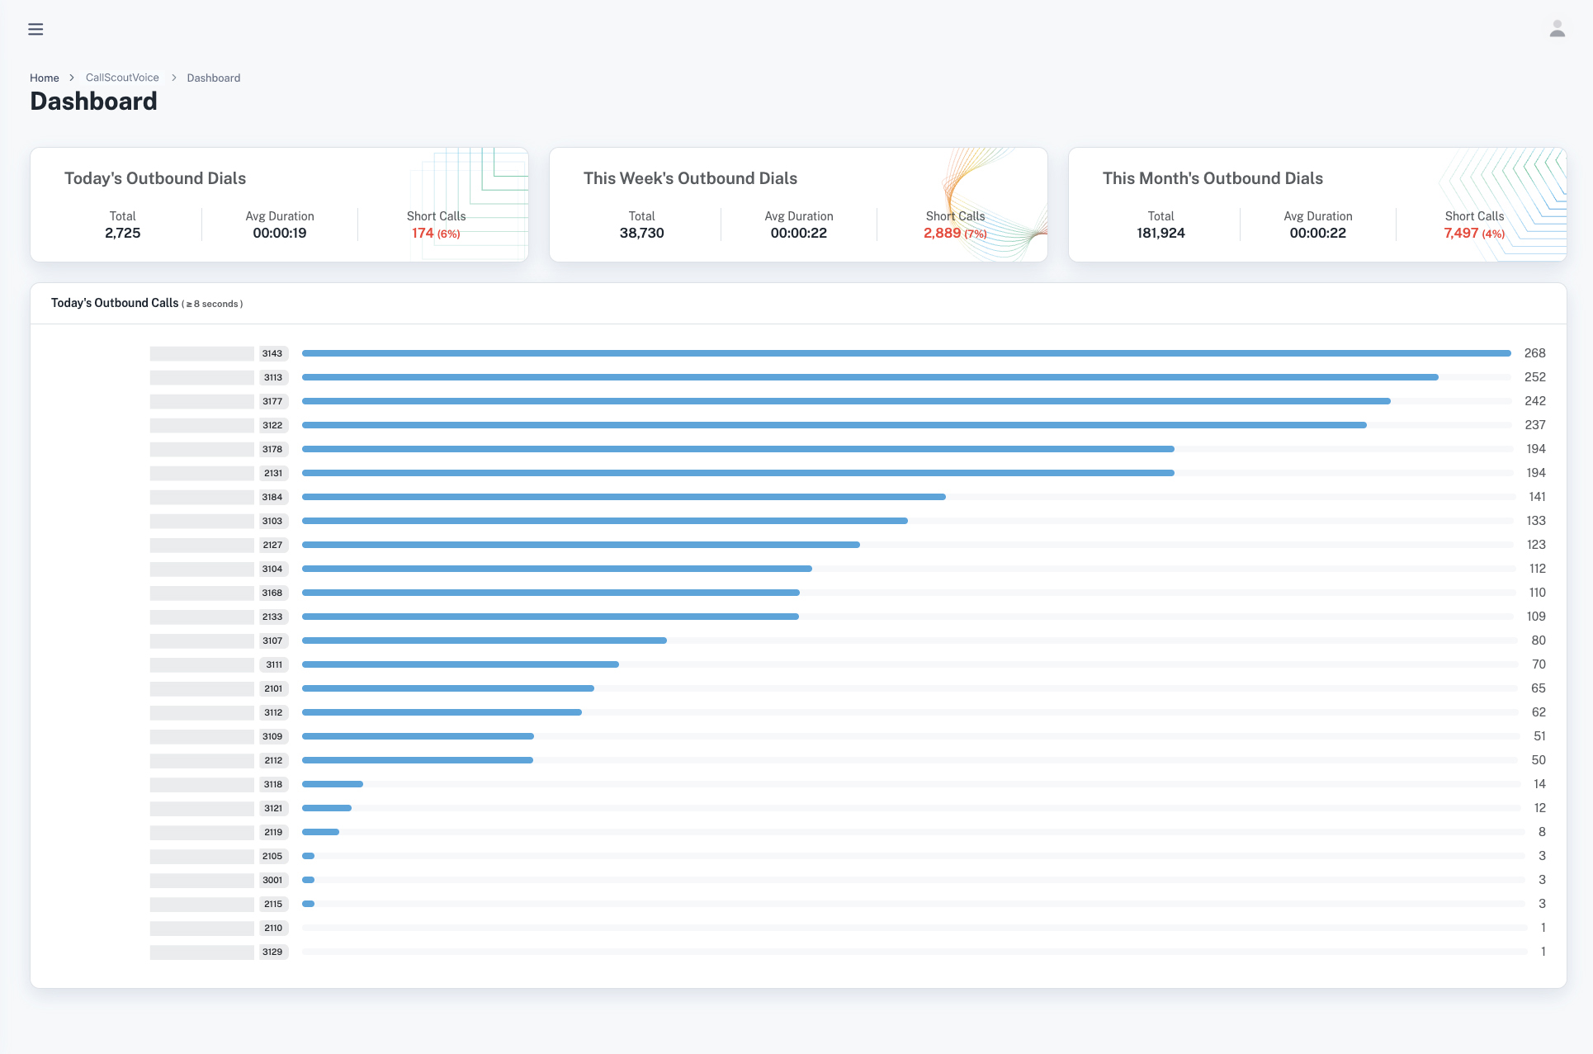The width and height of the screenshot is (1593, 1054).
Task: Click the extension 2131 badge
Action: (x=272, y=473)
